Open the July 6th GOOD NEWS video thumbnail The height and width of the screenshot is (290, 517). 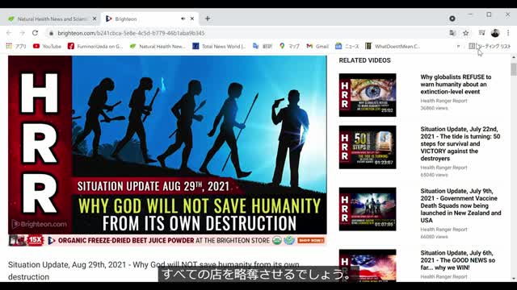click(368, 265)
